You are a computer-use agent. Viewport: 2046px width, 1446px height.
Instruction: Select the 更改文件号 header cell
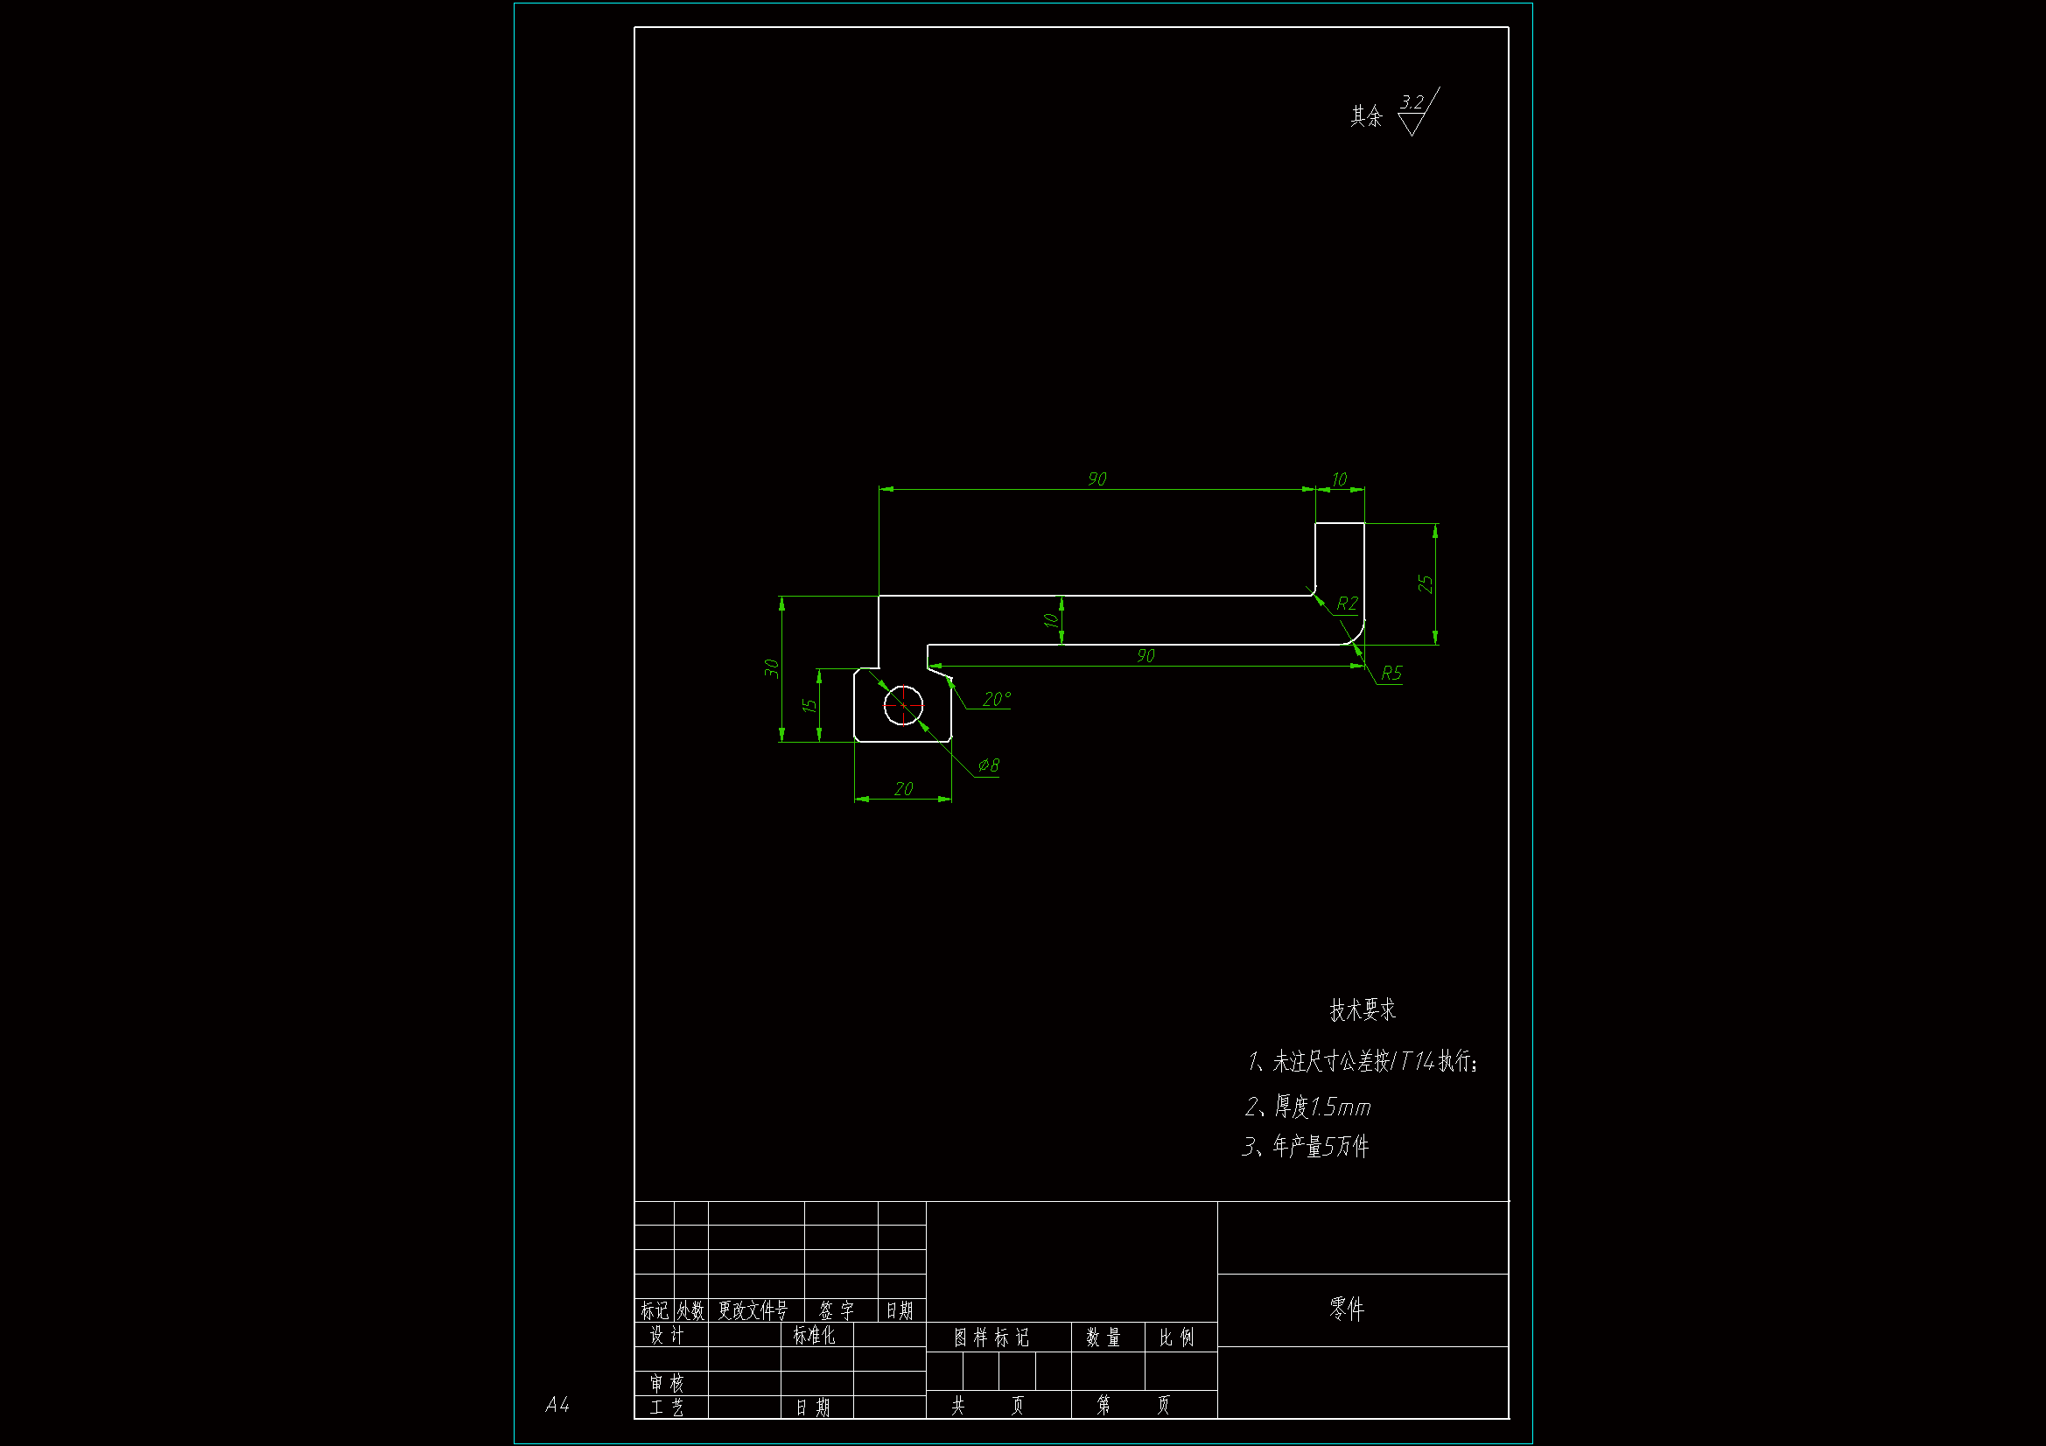[753, 1310]
